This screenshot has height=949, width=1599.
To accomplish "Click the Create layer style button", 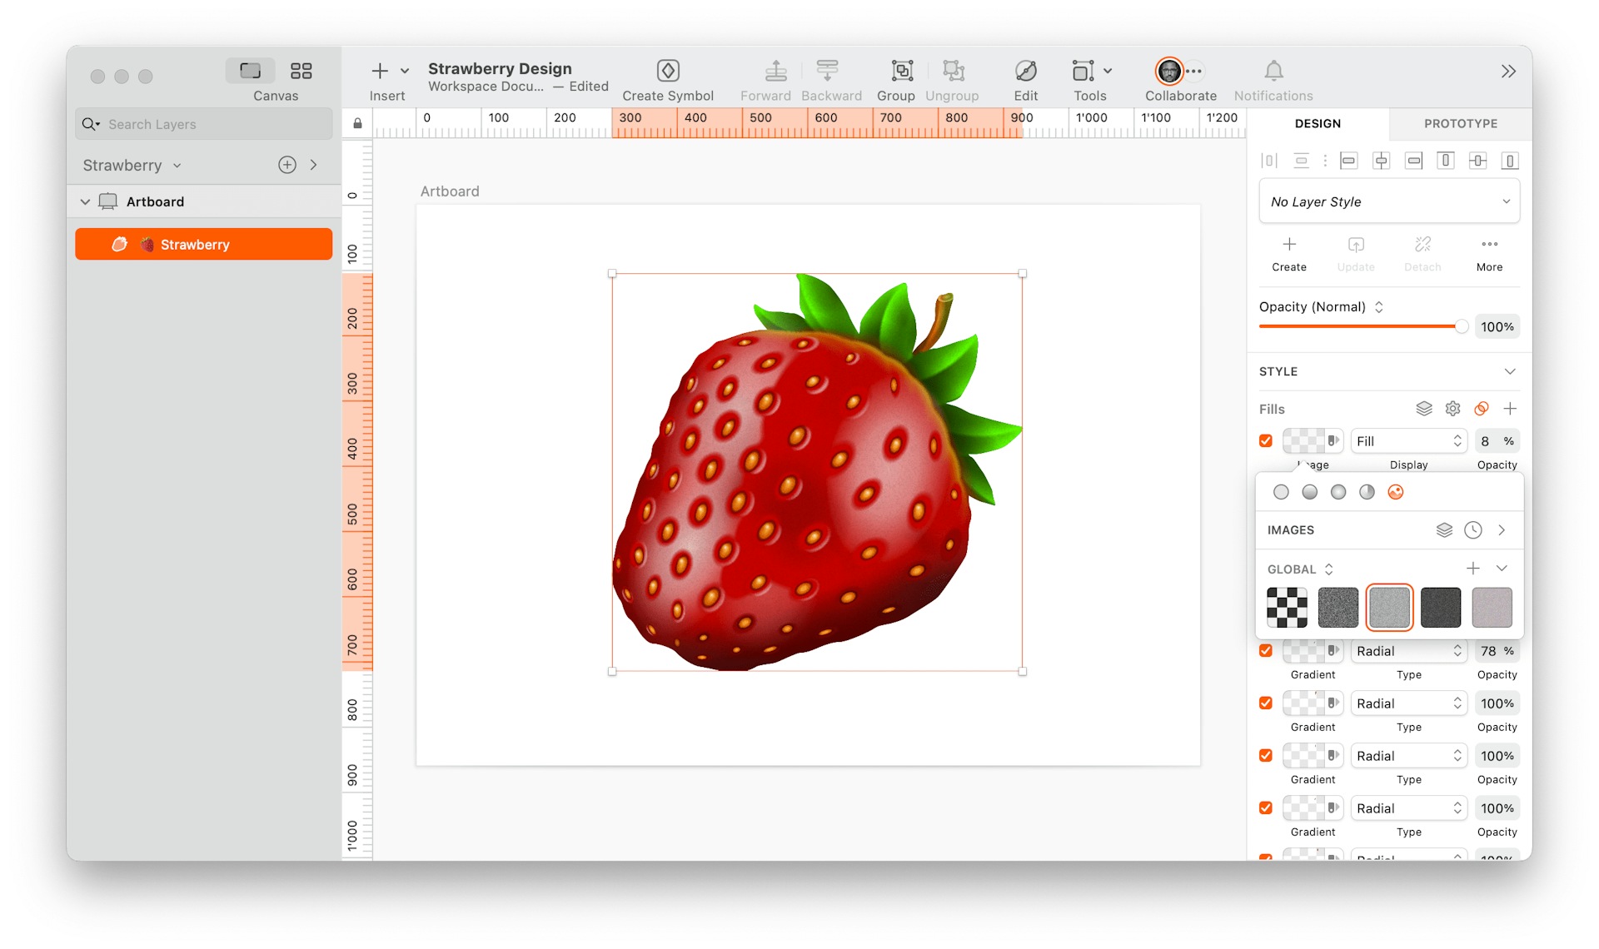I will (x=1288, y=252).
